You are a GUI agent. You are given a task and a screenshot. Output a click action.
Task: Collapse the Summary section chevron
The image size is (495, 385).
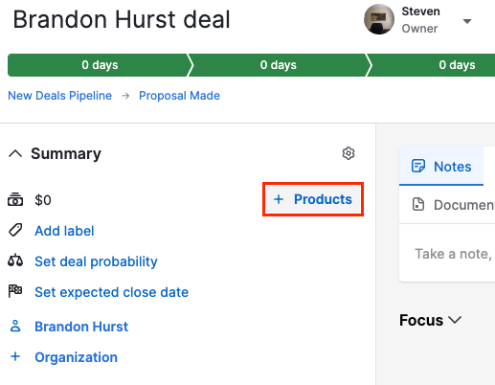pyautogui.click(x=15, y=153)
